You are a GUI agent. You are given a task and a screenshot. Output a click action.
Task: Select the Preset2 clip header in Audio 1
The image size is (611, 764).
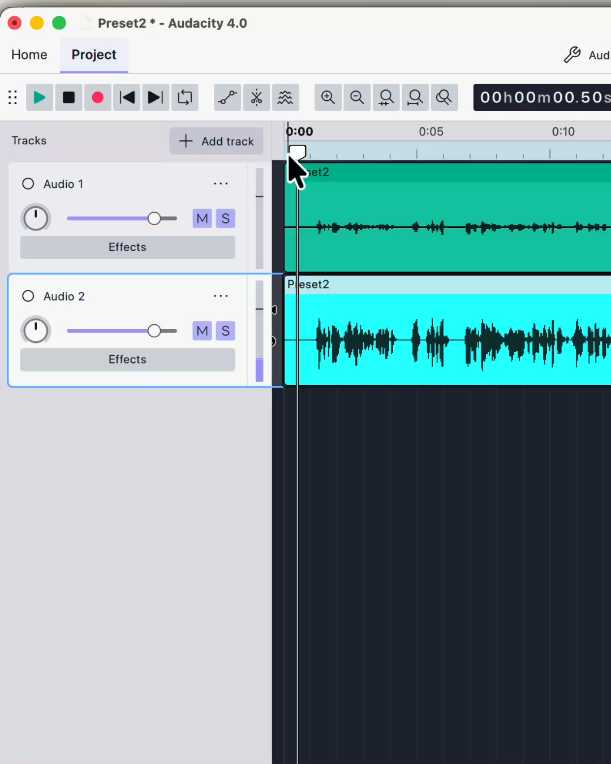448,172
